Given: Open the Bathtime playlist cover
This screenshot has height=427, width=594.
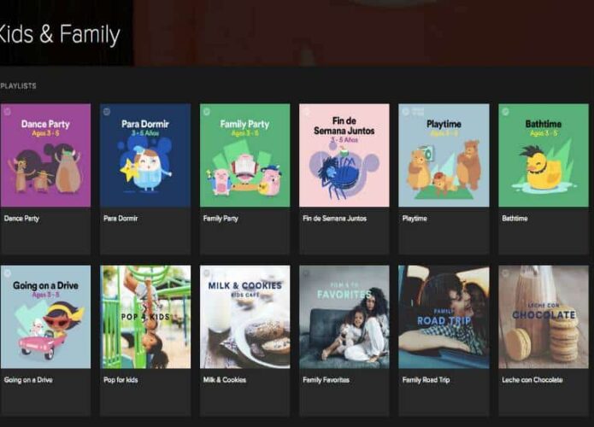Looking at the screenshot, I should [544, 155].
